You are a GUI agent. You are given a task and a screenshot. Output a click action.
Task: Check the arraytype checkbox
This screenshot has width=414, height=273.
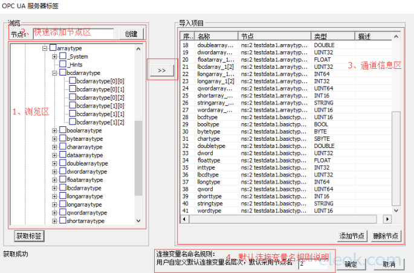[x=53, y=48]
